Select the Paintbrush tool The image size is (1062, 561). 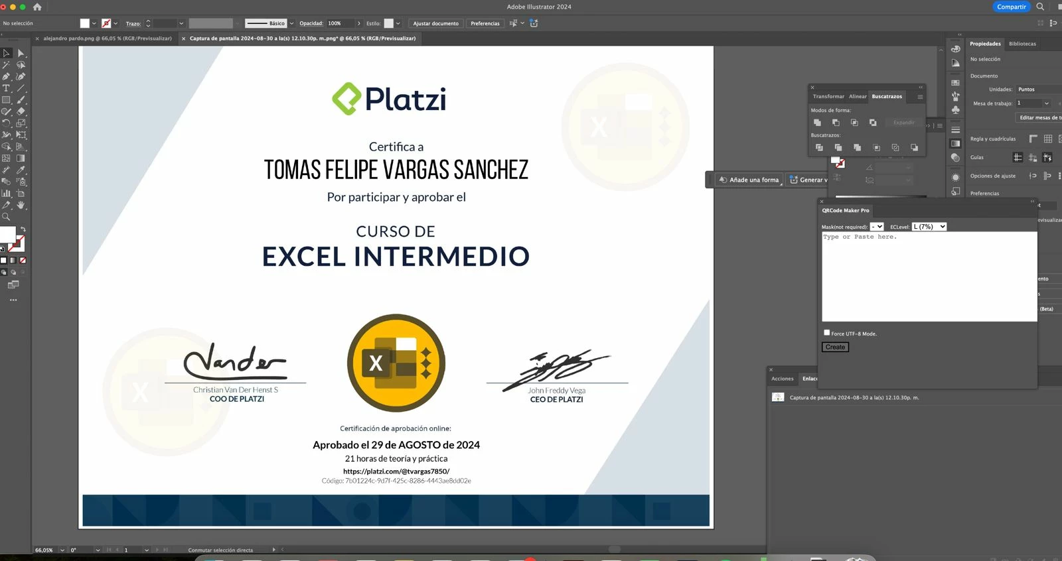pos(21,99)
